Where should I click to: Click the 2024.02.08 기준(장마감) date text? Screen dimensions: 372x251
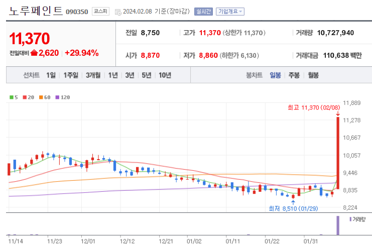tap(156, 12)
